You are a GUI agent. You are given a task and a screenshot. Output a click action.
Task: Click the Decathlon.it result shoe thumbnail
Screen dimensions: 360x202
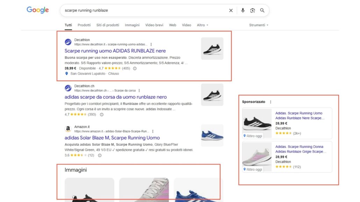click(x=212, y=48)
